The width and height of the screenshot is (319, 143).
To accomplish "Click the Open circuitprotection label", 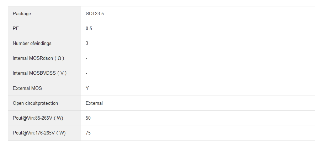I will coord(35,103).
